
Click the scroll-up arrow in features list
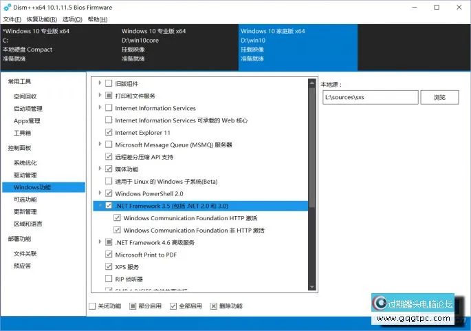312,83
